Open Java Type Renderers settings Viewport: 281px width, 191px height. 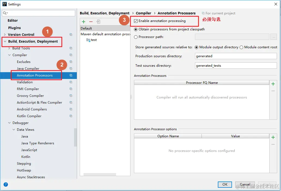coord(38,143)
